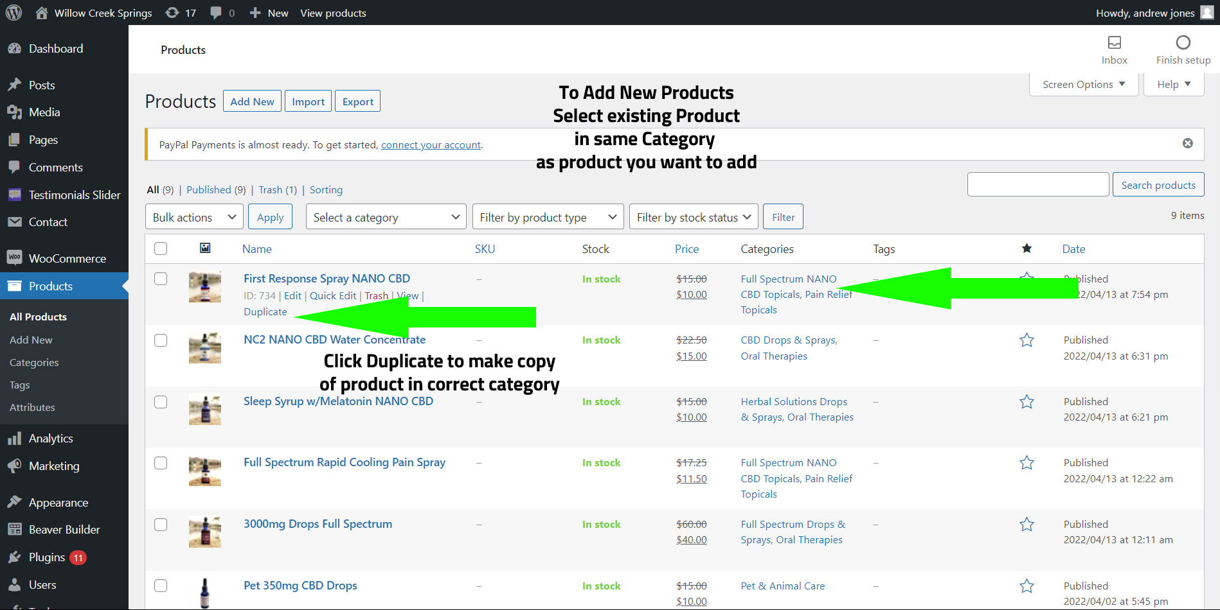Open the Bulk actions dropdown
The image size is (1220, 610).
click(x=194, y=217)
